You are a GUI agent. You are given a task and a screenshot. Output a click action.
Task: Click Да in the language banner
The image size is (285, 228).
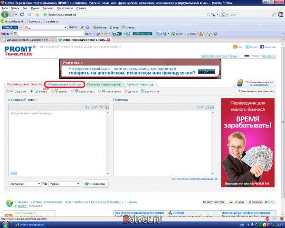click(206, 71)
